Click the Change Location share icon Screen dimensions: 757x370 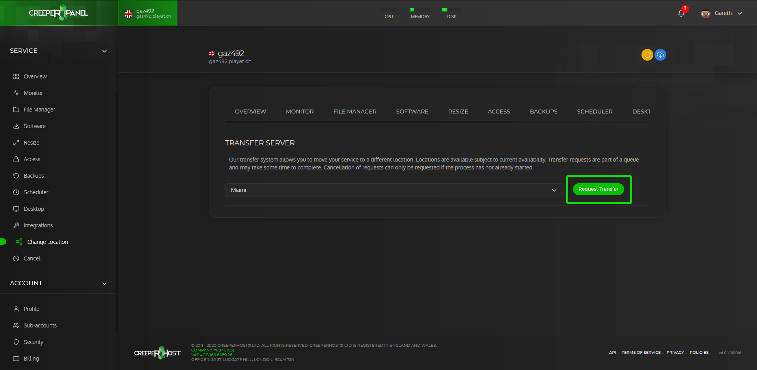19,242
